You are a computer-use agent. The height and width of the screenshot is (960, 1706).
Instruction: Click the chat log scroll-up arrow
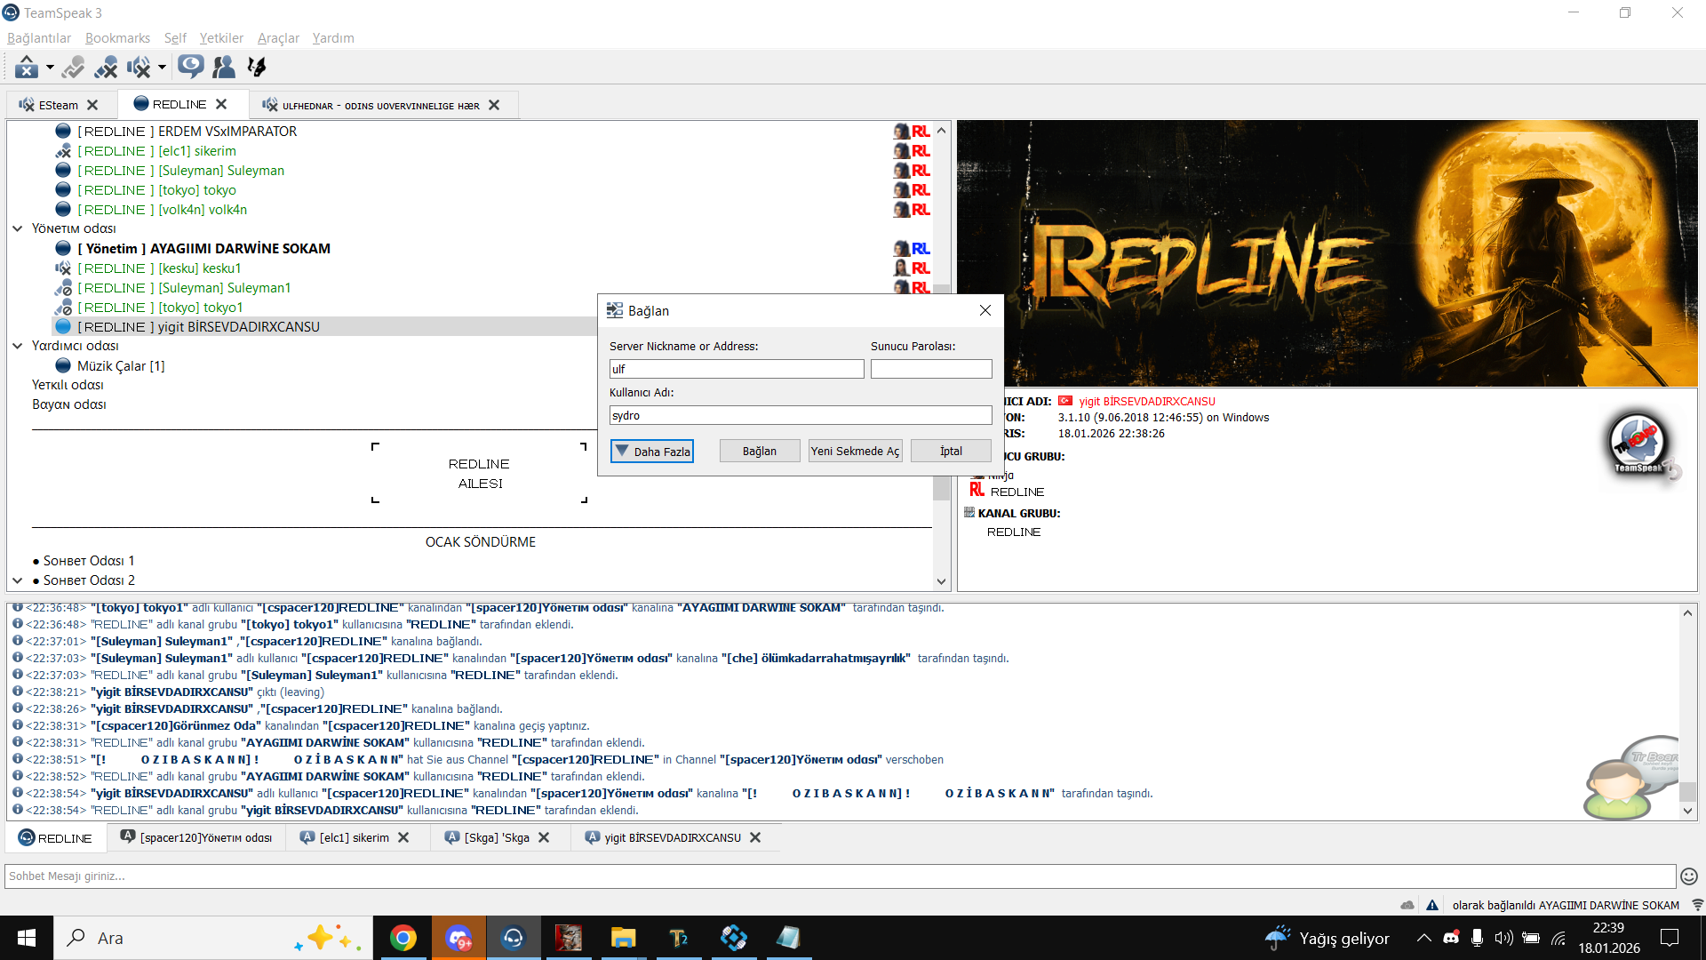coord(1687,612)
